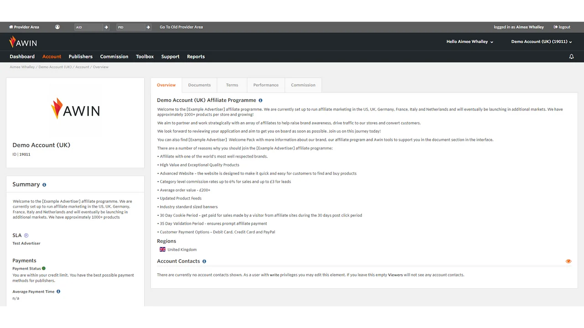
Task: Click the Go To Old Provider Area link
Action: click(181, 27)
